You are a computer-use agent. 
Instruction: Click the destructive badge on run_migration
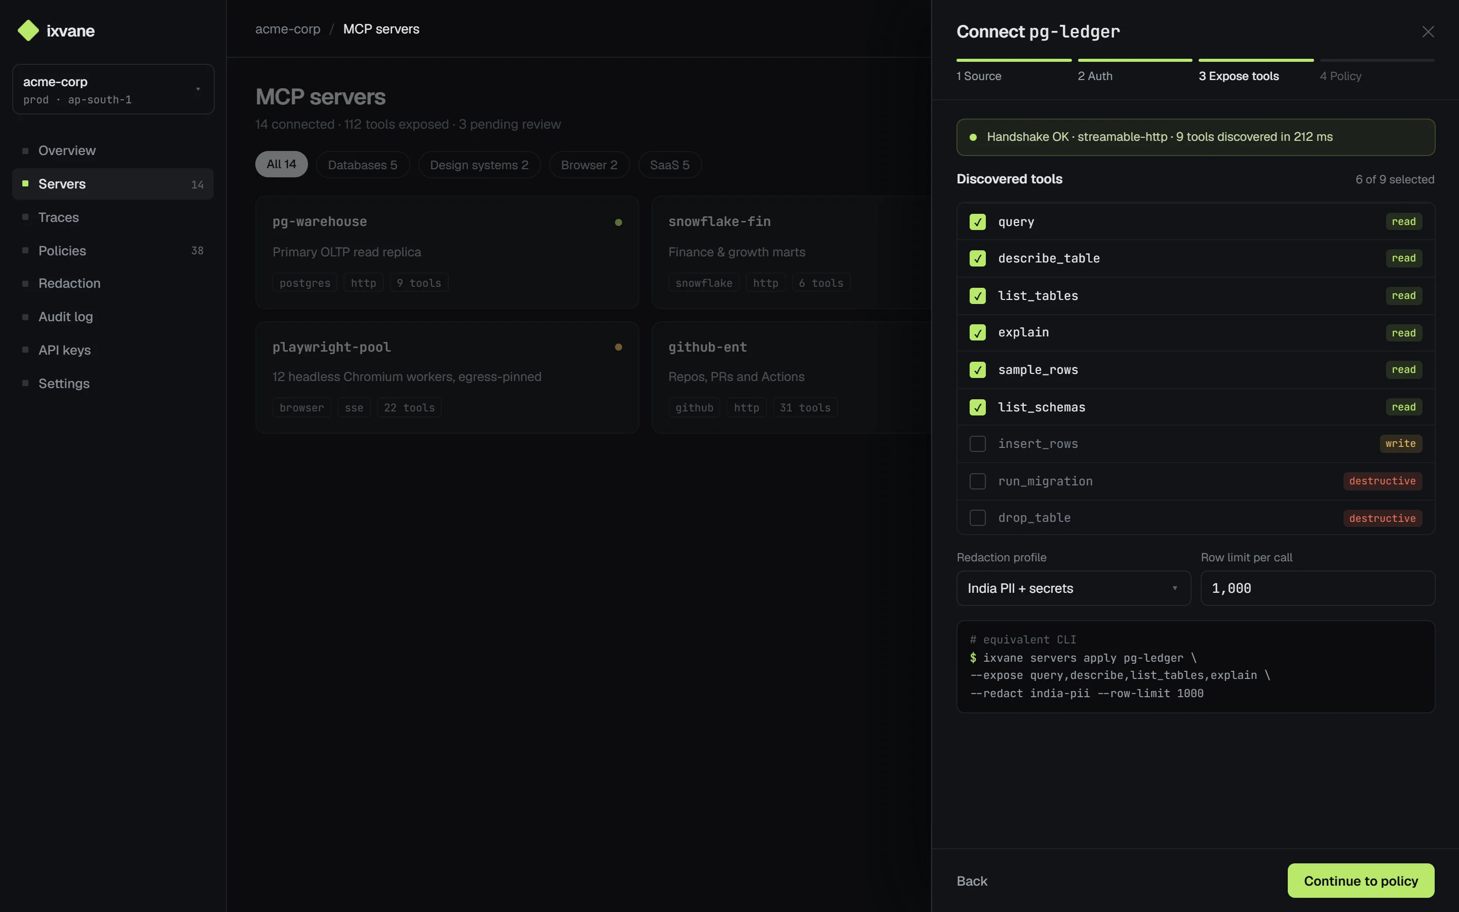pyautogui.click(x=1383, y=481)
